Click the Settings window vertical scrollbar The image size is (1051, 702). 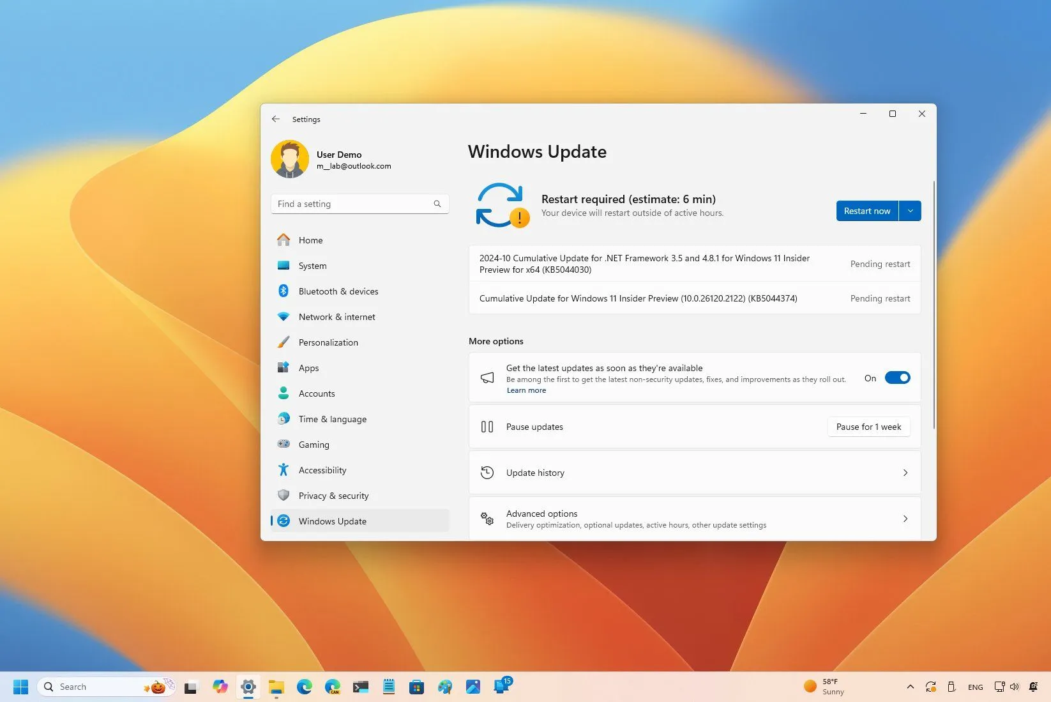tap(934, 305)
